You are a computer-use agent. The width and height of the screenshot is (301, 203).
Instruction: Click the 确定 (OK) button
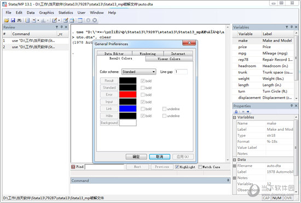click(x=136, y=156)
